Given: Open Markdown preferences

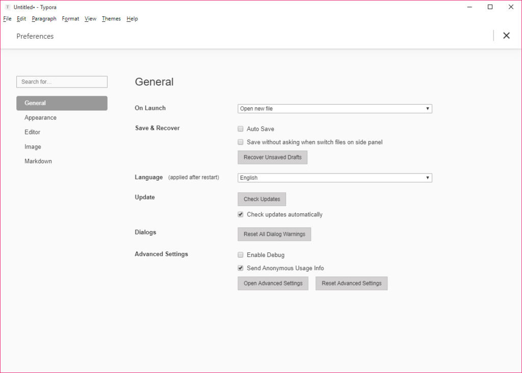Looking at the screenshot, I should pos(38,161).
